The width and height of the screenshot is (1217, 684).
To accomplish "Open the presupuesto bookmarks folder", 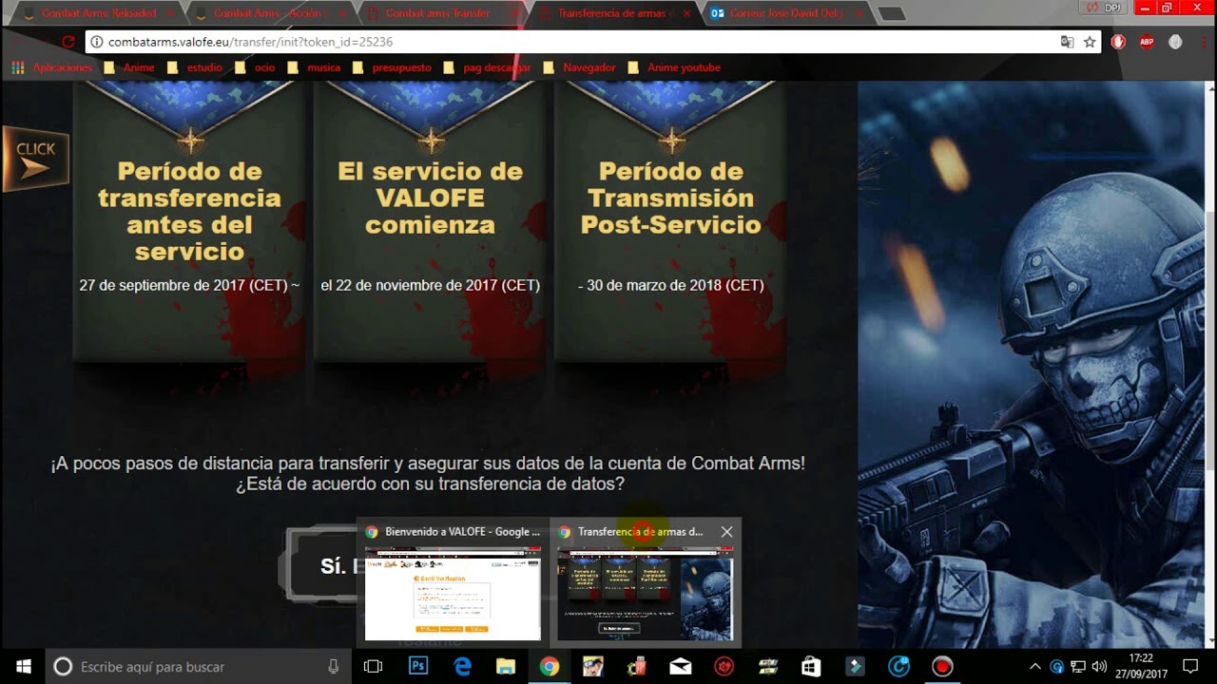I will pyautogui.click(x=392, y=67).
